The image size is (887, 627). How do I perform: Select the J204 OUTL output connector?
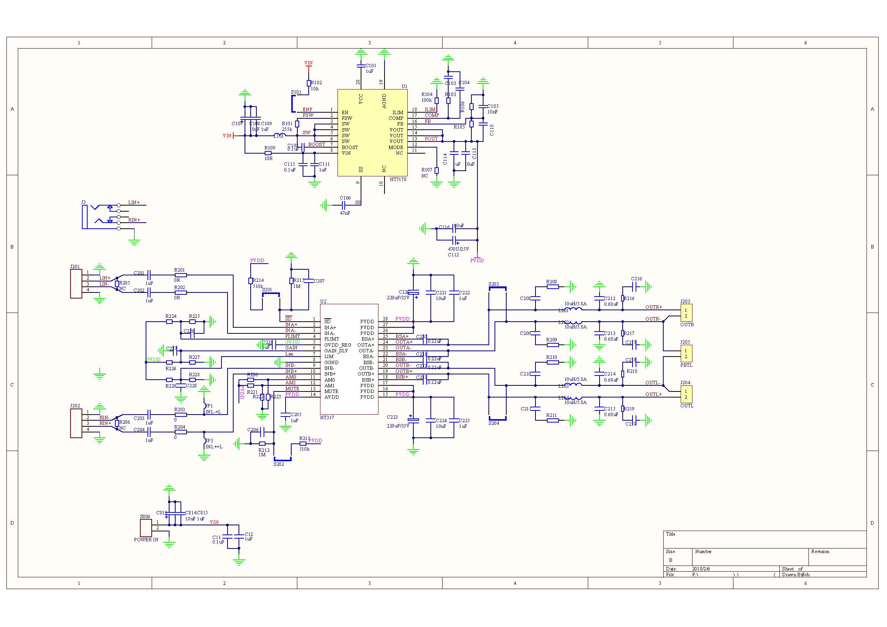686,394
